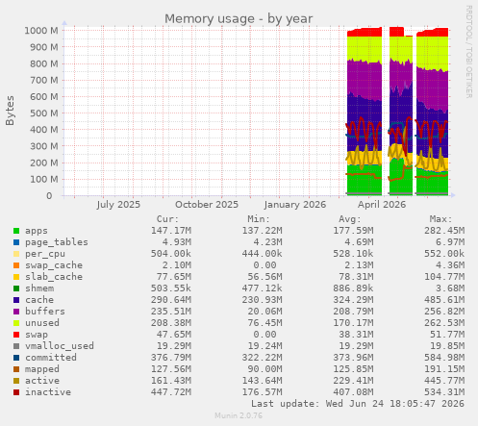Click the brown mapped legend swatch
478x426 pixels.
16,369
